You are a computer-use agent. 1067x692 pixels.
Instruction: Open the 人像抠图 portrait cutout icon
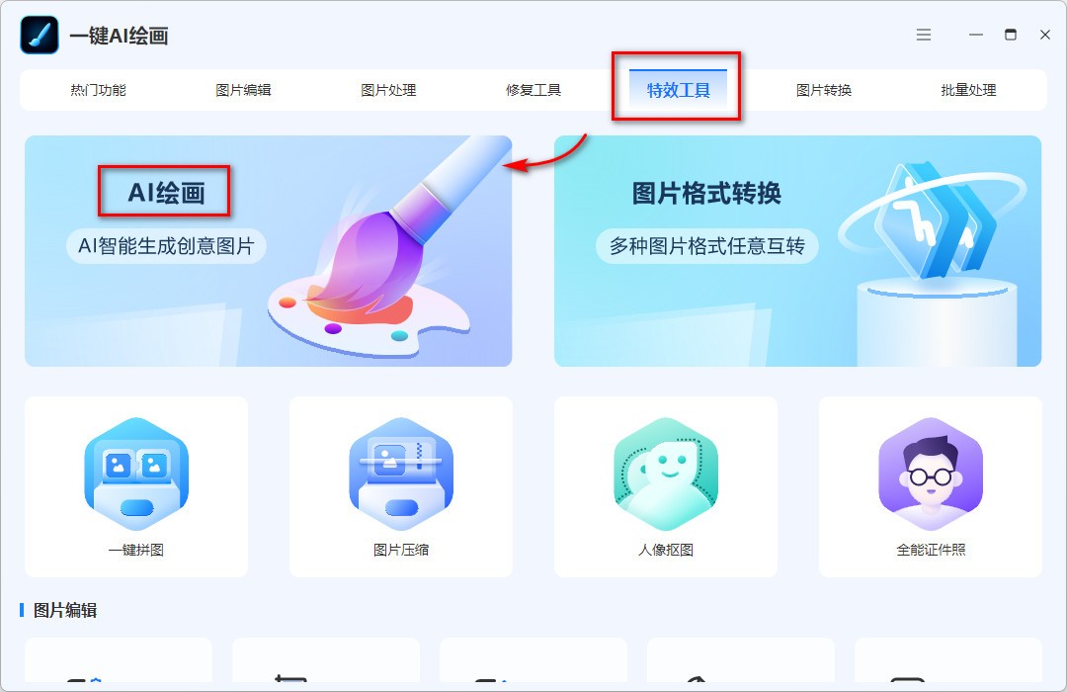[x=666, y=475]
